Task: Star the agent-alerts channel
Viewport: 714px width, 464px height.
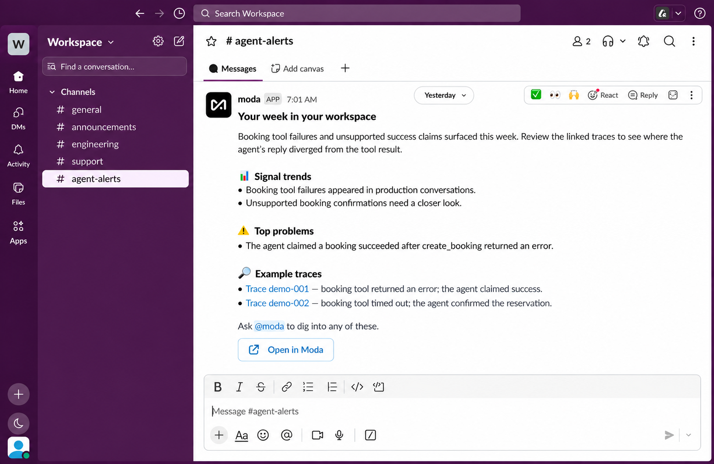Action: [211, 41]
